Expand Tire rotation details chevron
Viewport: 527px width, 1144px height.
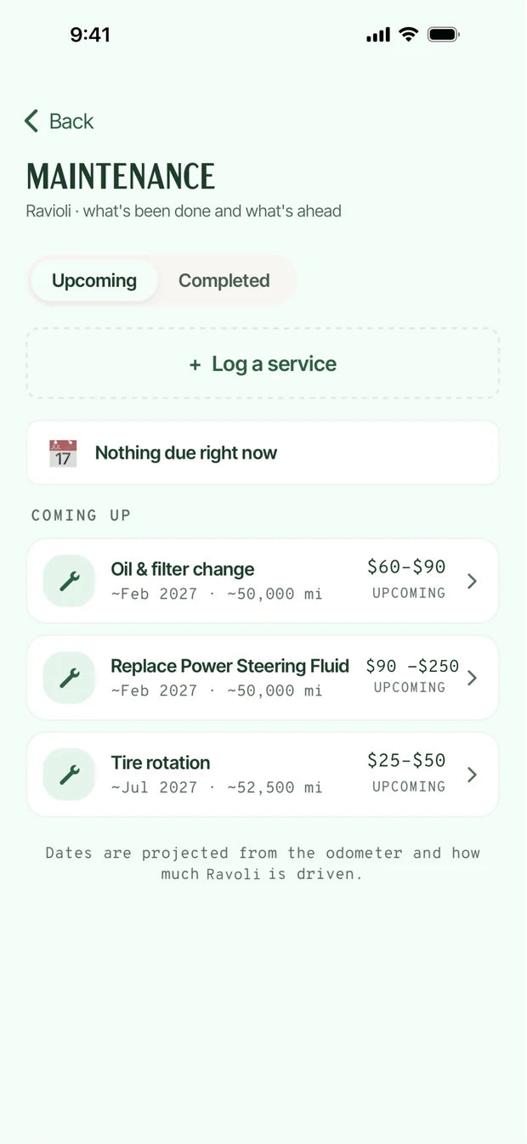(x=473, y=775)
